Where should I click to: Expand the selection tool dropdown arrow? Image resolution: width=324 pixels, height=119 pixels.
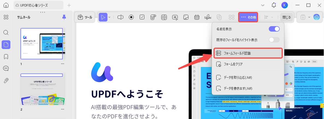coord(110,17)
